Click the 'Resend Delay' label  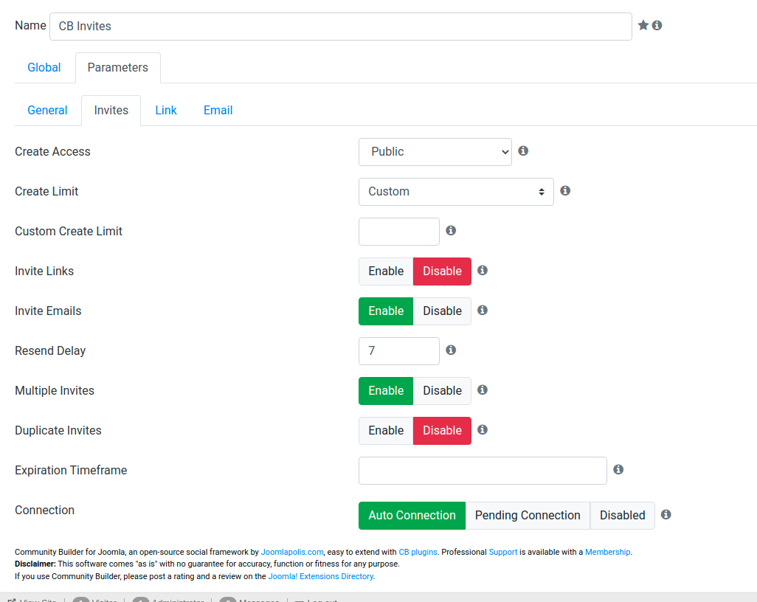50,351
